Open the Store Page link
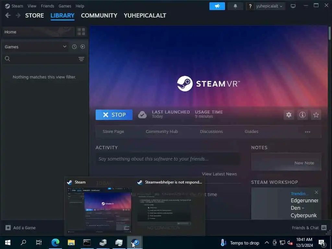The image size is (332, 249). [113, 132]
